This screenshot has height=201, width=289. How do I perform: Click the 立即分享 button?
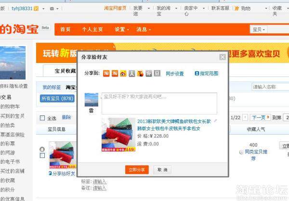(x=137, y=170)
